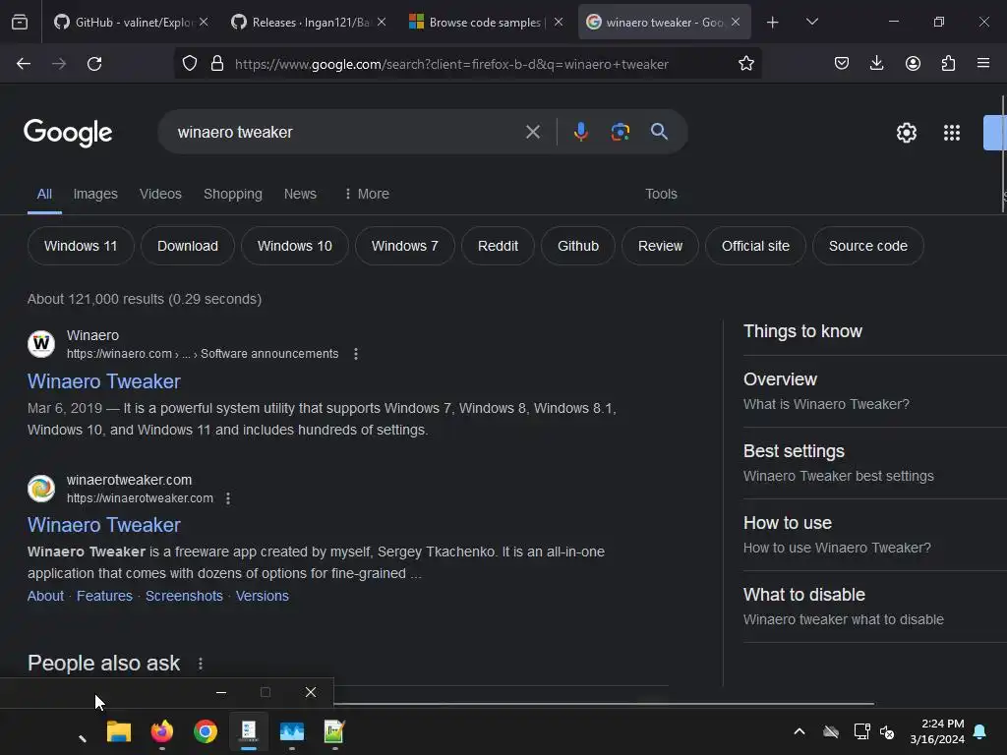This screenshot has width=1007, height=755.
Task: Submit search with the magnifier icon
Action: 659,132
